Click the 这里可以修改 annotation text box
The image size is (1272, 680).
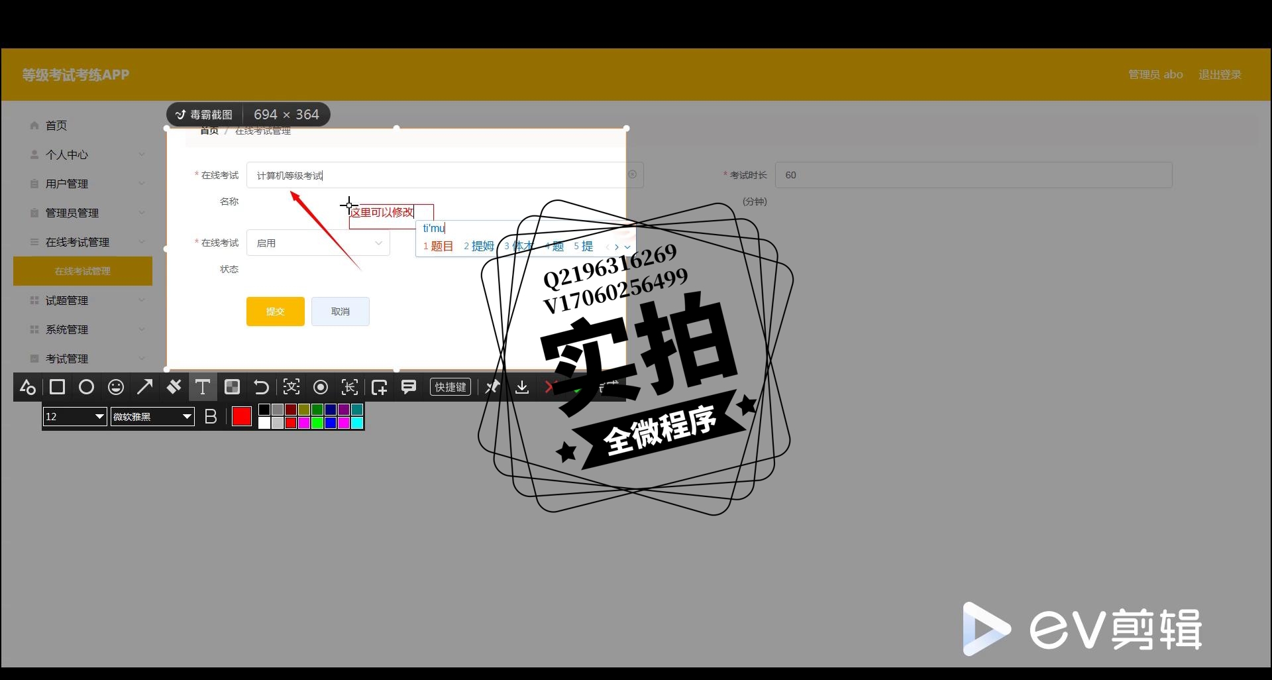(391, 217)
